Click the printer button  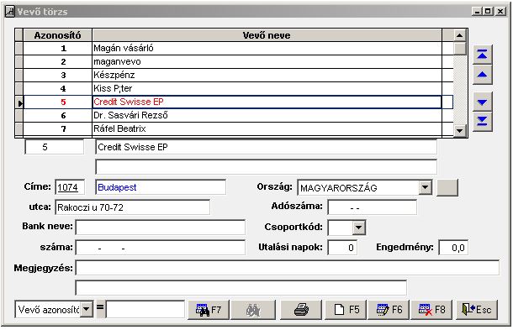coord(301,309)
